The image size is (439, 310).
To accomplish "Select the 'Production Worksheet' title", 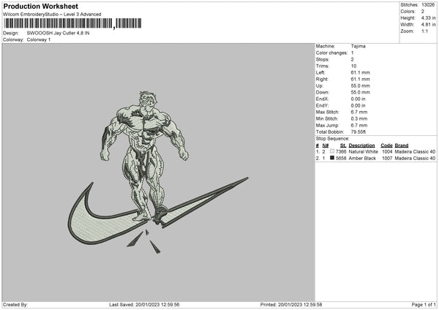I will 40,6.
